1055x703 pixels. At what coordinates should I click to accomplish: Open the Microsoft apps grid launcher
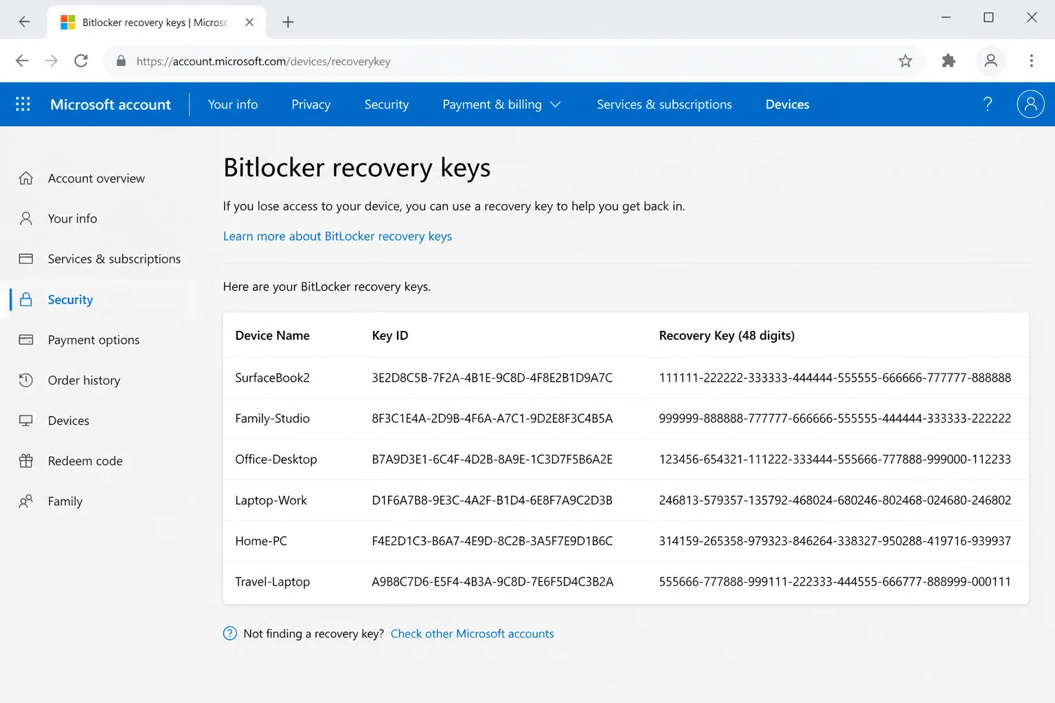(23, 104)
